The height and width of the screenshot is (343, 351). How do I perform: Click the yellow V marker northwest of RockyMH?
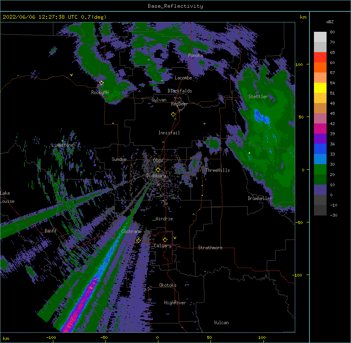(71, 75)
